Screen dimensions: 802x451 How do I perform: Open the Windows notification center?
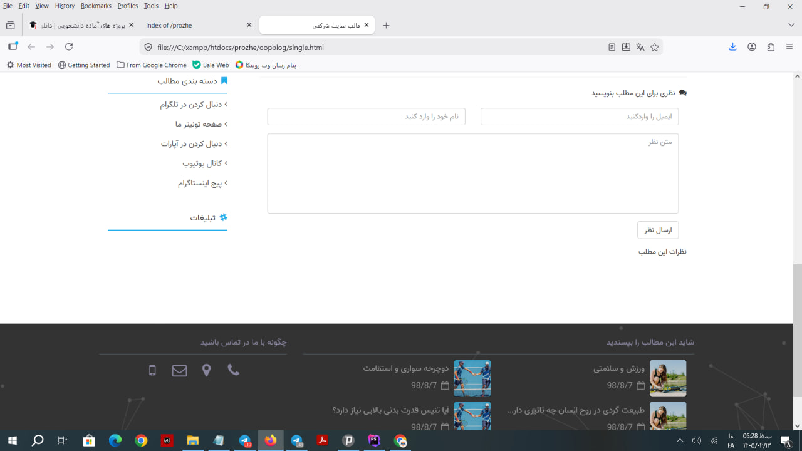[x=786, y=441]
